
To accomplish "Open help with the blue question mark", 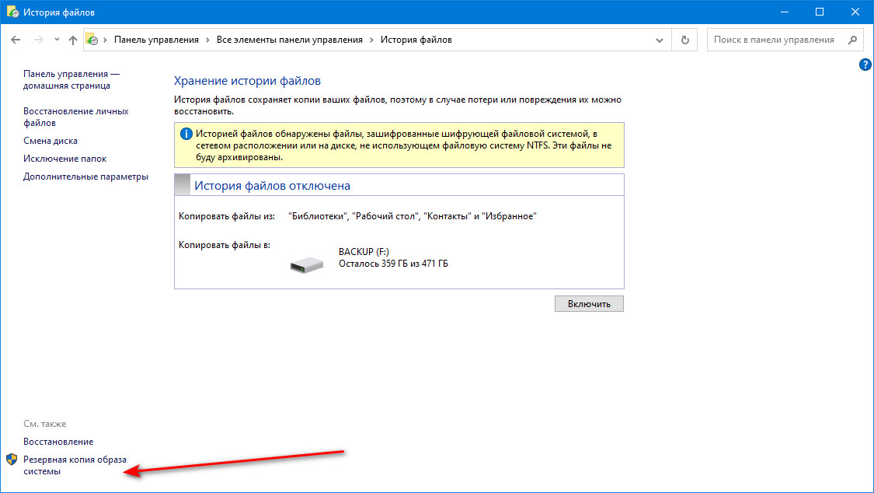I will pyautogui.click(x=865, y=65).
